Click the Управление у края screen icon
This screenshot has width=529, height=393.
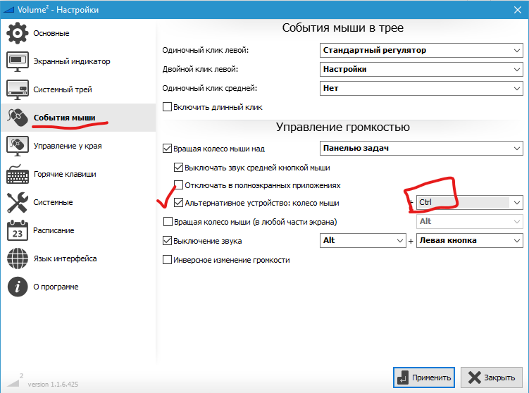click(x=18, y=146)
